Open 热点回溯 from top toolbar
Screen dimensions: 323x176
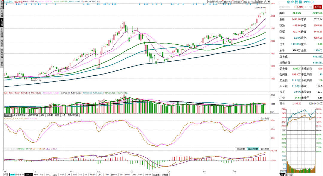(x=238, y=1)
